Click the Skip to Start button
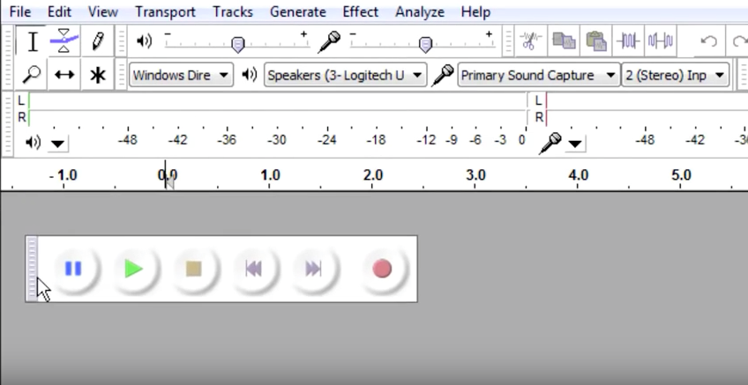The height and width of the screenshot is (385, 748). [253, 269]
